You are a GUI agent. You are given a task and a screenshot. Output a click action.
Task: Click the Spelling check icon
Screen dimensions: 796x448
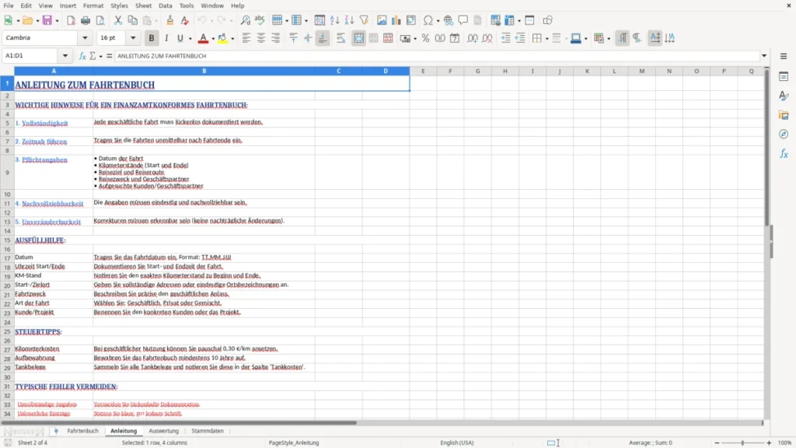pos(260,20)
